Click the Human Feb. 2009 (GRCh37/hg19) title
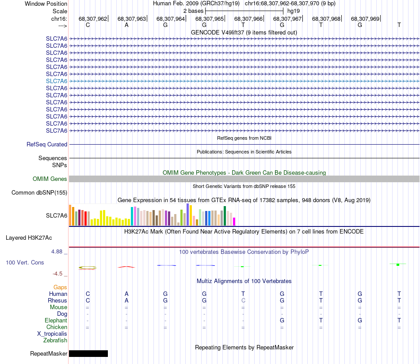 [196, 4]
